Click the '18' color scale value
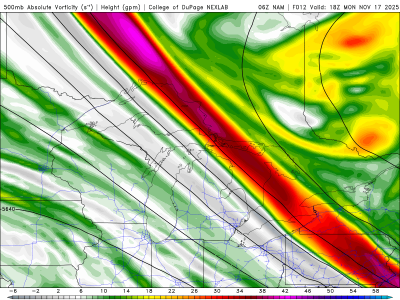Image resolution: width=400 pixels, height=300 pixels. pos(149,291)
